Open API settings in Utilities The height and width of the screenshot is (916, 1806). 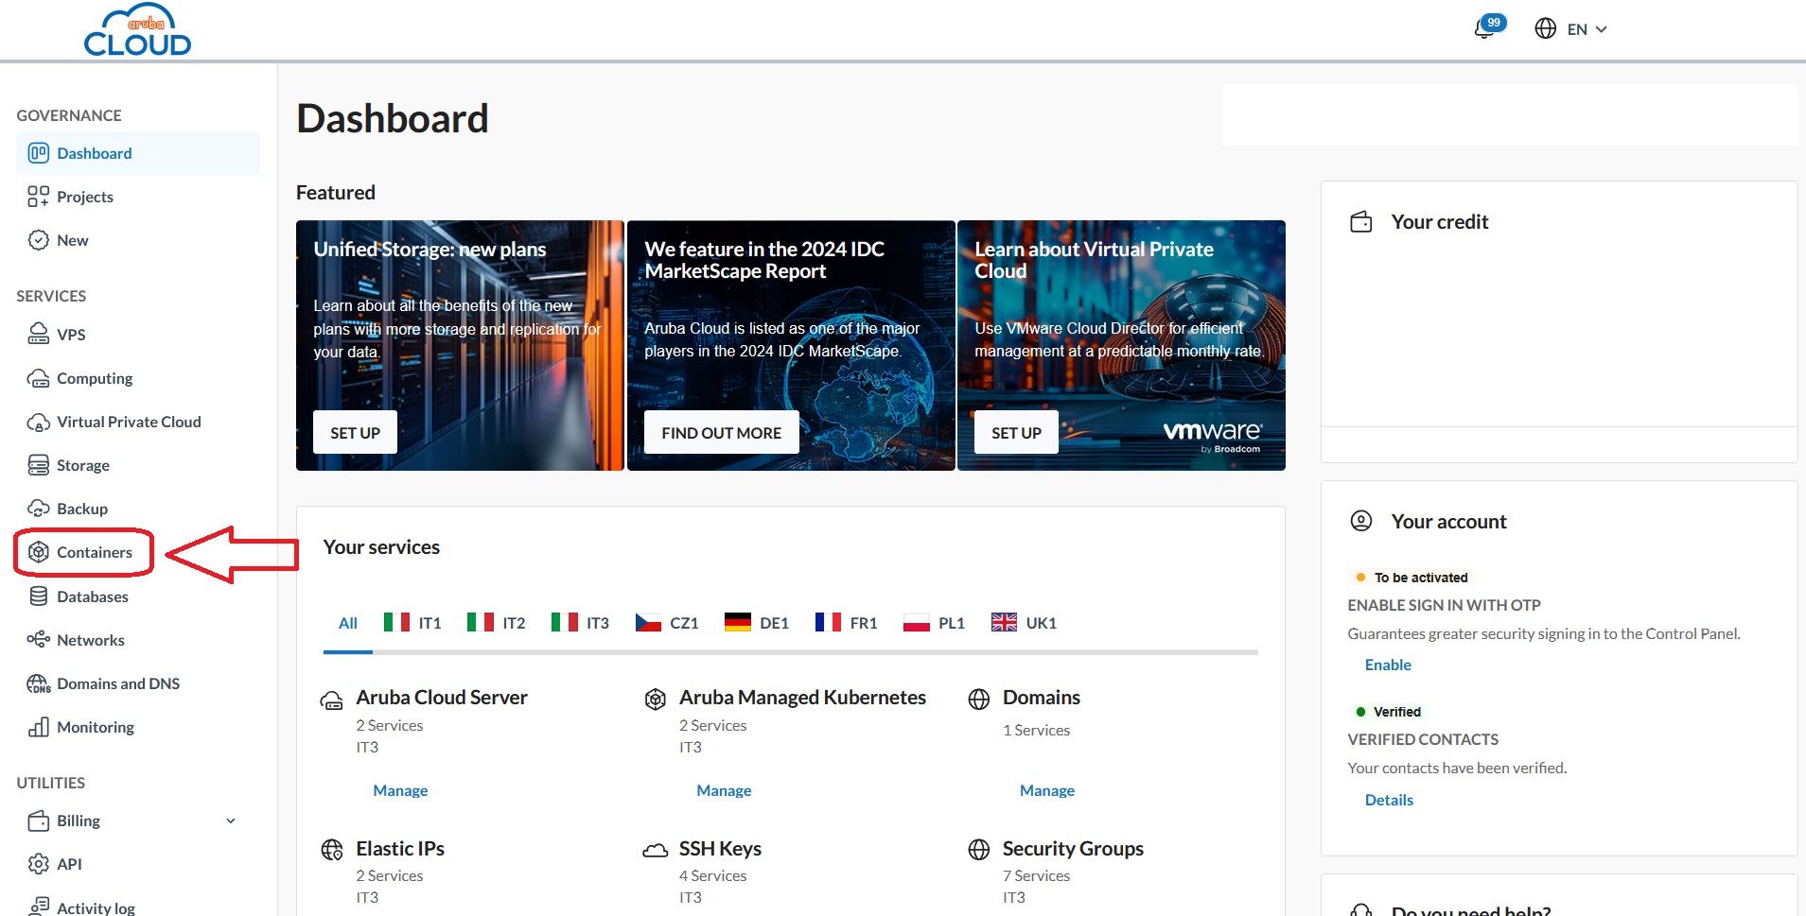[x=69, y=864]
